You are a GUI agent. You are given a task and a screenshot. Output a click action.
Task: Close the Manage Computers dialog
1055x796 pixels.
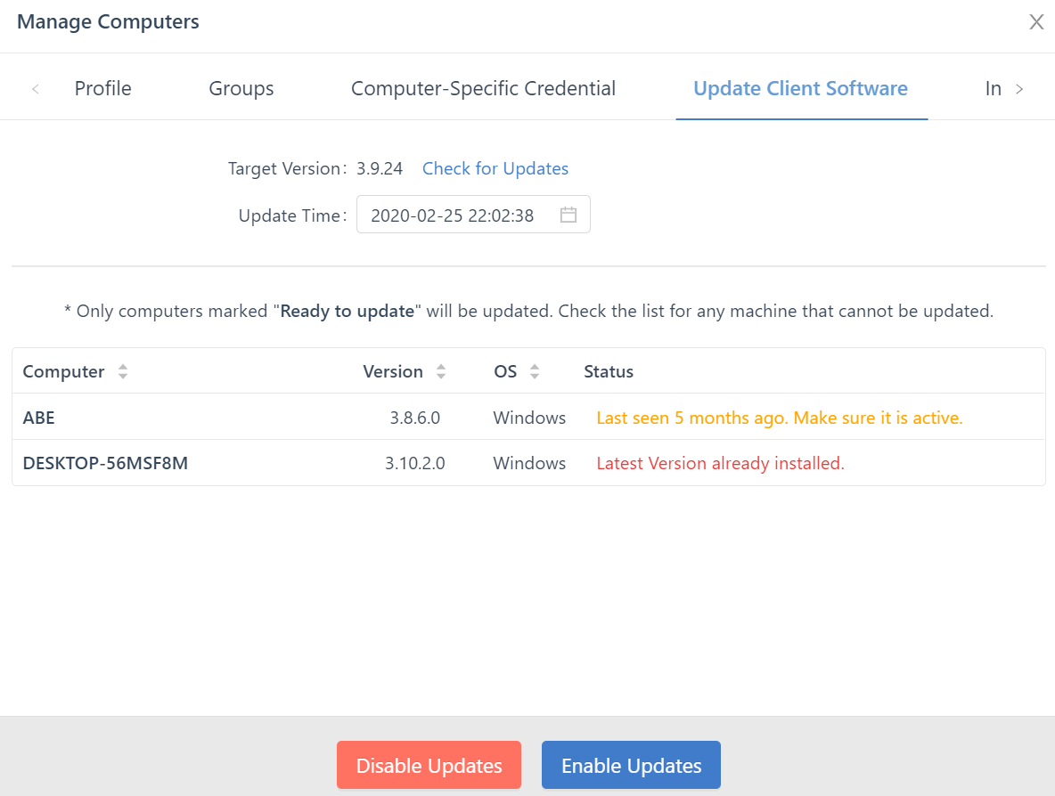[1036, 22]
